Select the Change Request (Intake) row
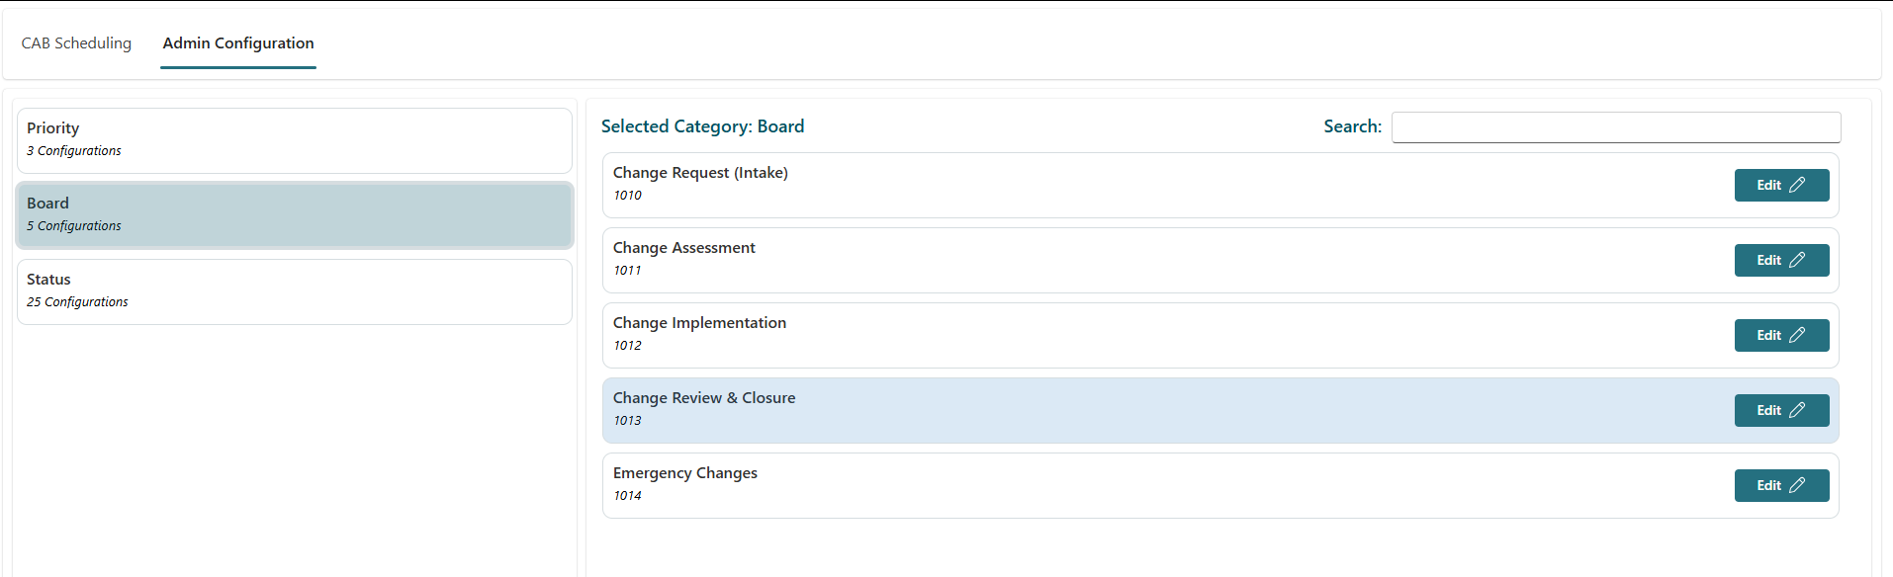The image size is (1893, 577). 1088,185
